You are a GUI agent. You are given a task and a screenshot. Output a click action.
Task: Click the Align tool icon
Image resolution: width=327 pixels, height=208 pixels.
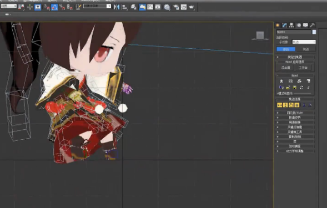[124, 7]
